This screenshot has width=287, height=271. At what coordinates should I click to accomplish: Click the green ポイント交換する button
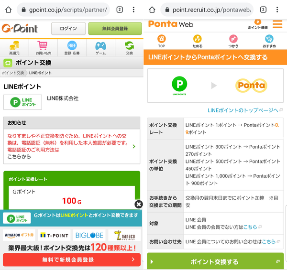(215, 261)
